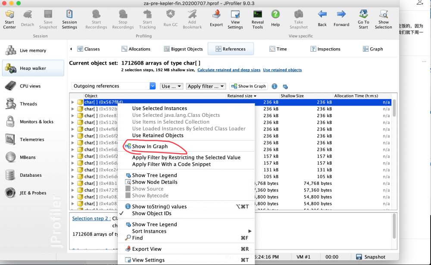The height and width of the screenshot is (265, 431).
Task: Click the blue info icon near Show In Graph
Action: [274, 86]
